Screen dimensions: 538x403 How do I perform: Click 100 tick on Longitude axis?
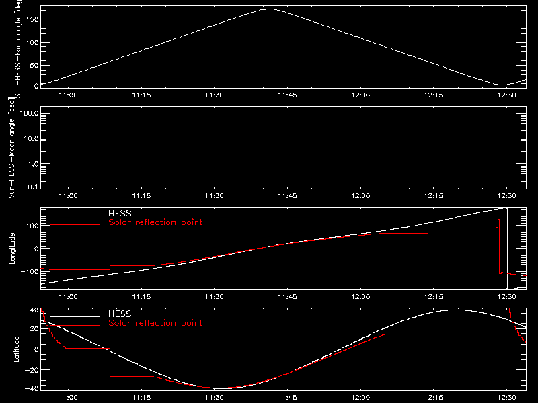[x=32, y=226]
